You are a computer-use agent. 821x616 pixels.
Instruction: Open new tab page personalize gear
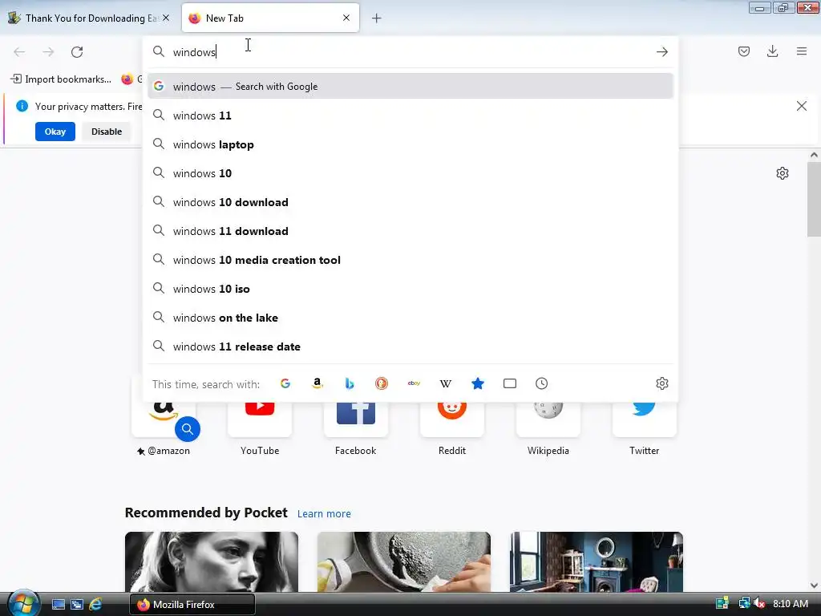(783, 173)
